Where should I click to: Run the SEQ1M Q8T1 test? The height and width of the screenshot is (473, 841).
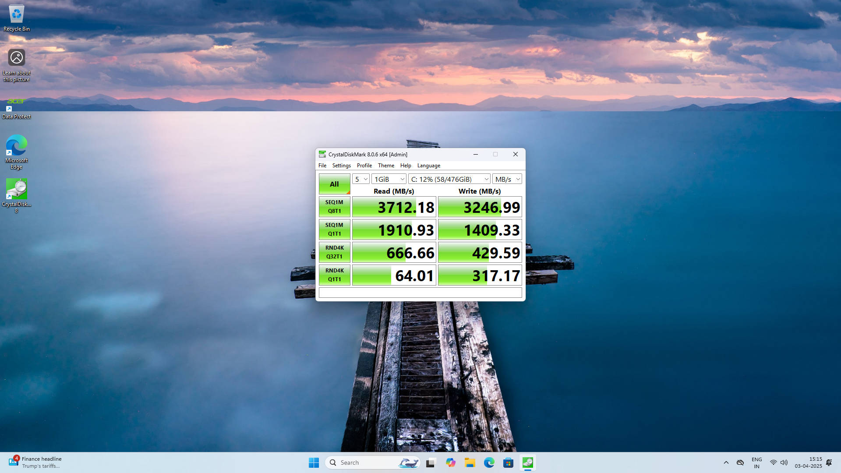[335, 207]
